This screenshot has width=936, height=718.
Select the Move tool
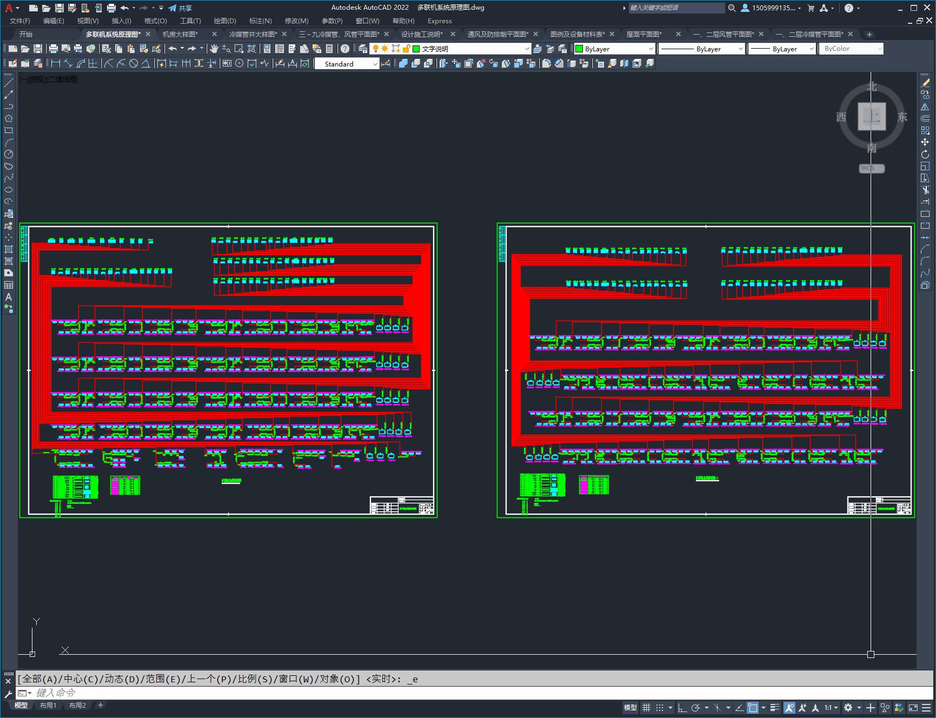click(x=925, y=142)
